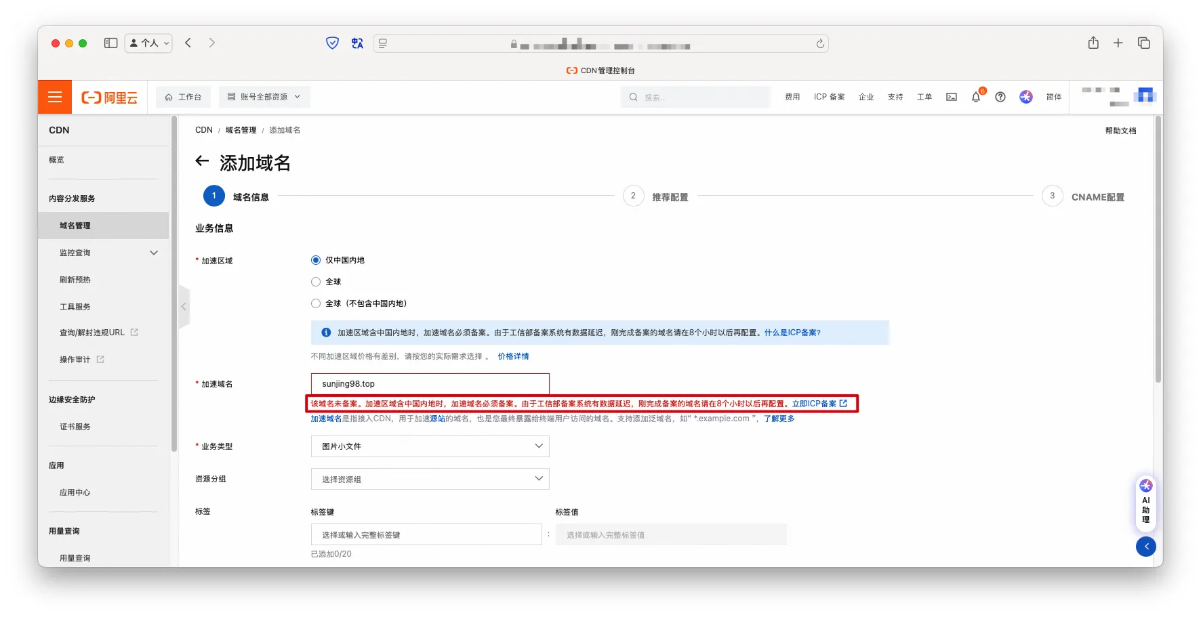Click the notification bell icon
Screen dimensions: 1201x617
[975, 97]
